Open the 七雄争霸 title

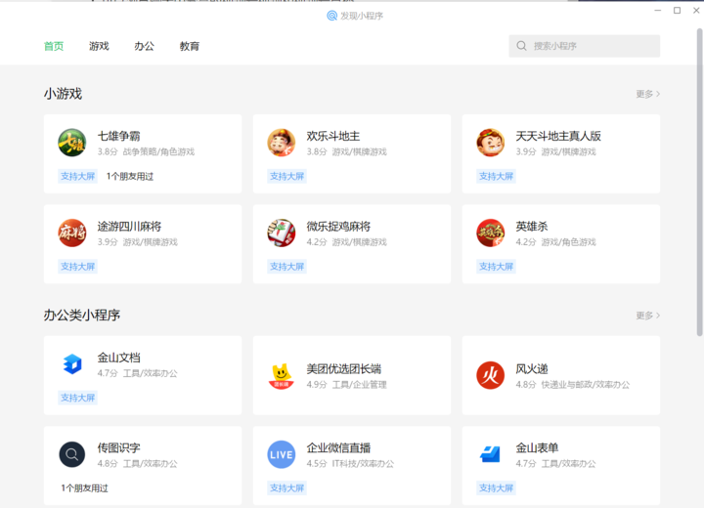click(118, 136)
